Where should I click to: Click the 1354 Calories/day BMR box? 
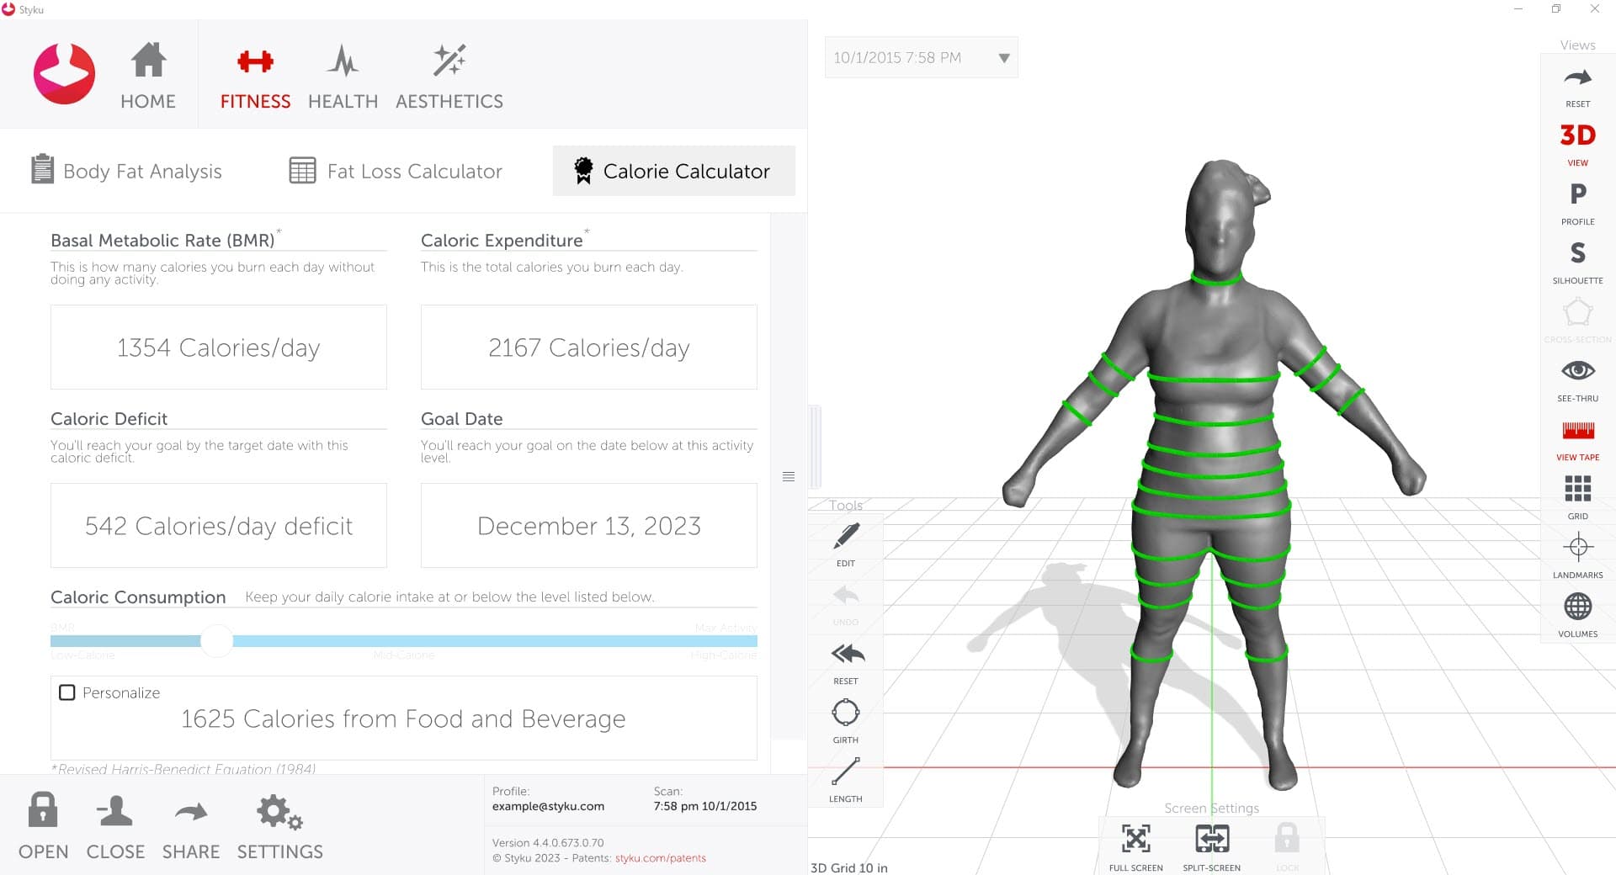[x=219, y=347]
